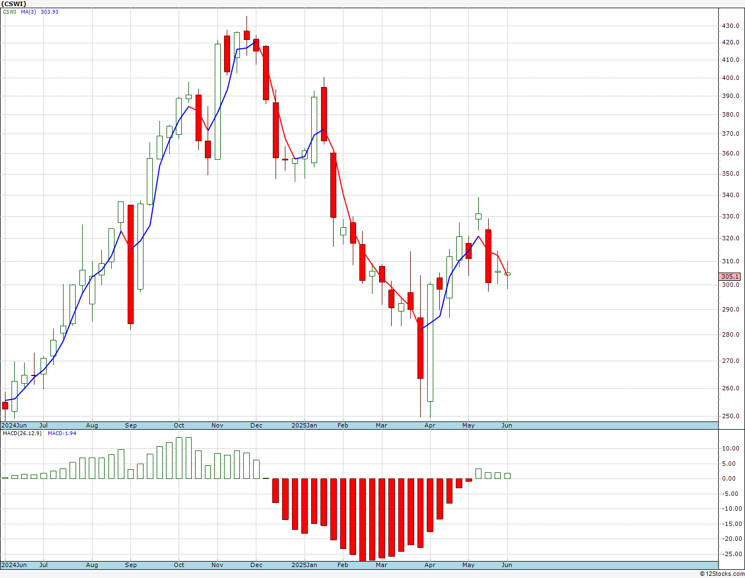Click 2024Jun on the price chart time axis
The image size is (745, 578).
point(14,425)
